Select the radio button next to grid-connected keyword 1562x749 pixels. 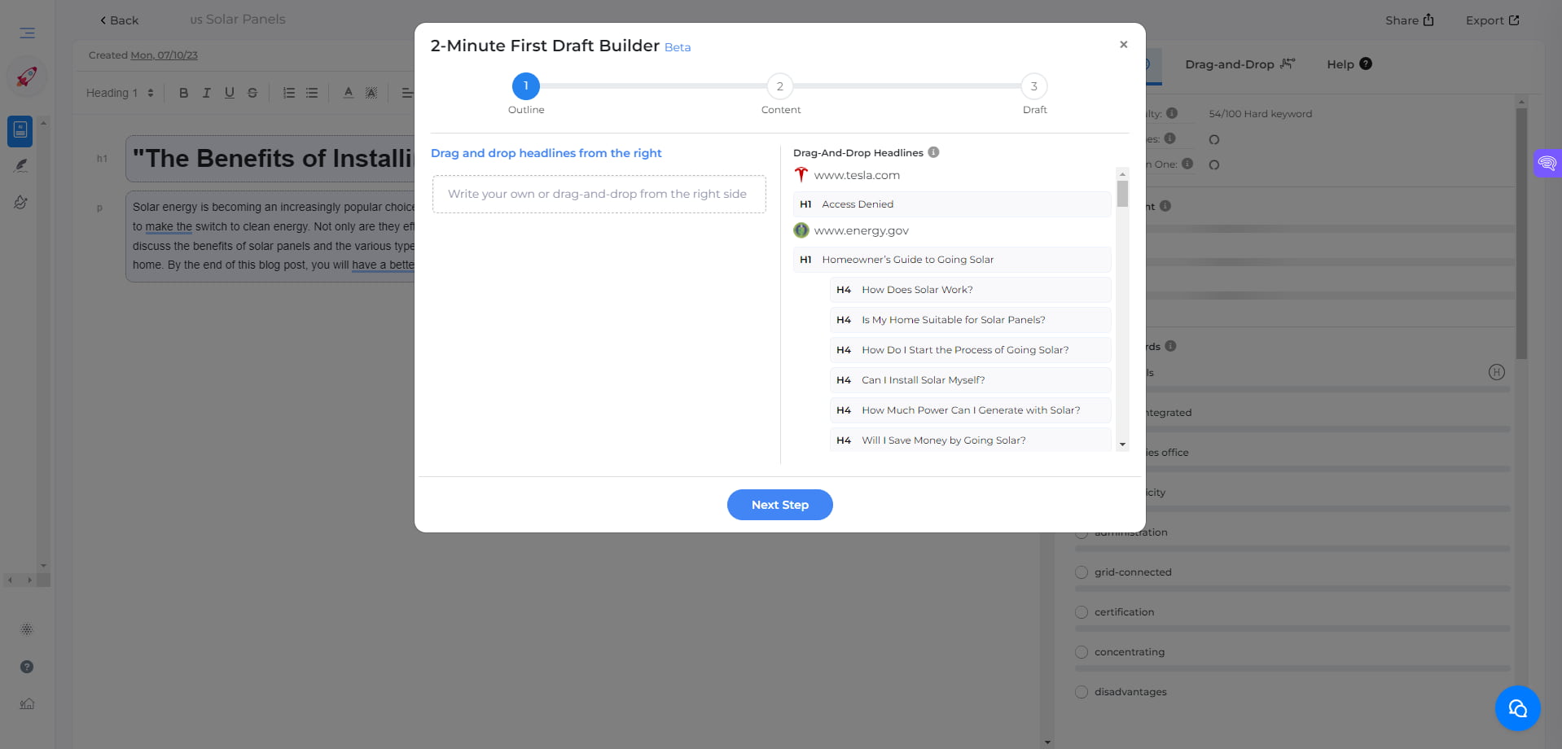click(x=1081, y=572)
